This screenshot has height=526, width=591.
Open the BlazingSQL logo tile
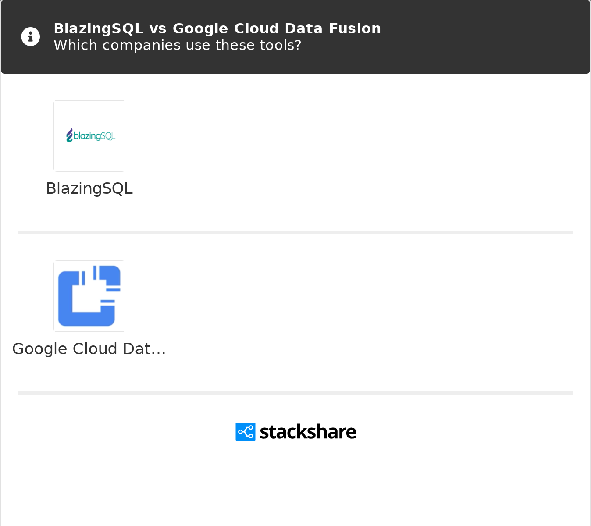[x=89, y=136]
